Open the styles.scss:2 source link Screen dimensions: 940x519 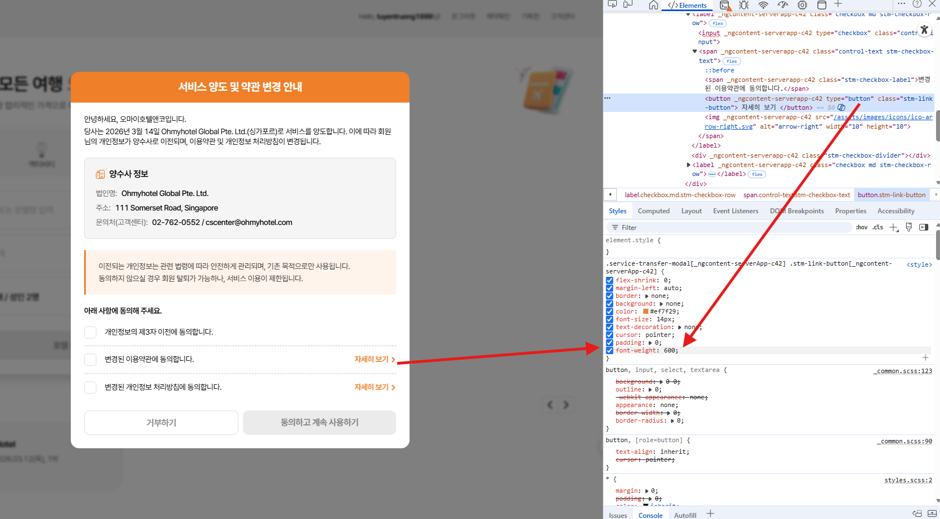(x=908, y=480)
